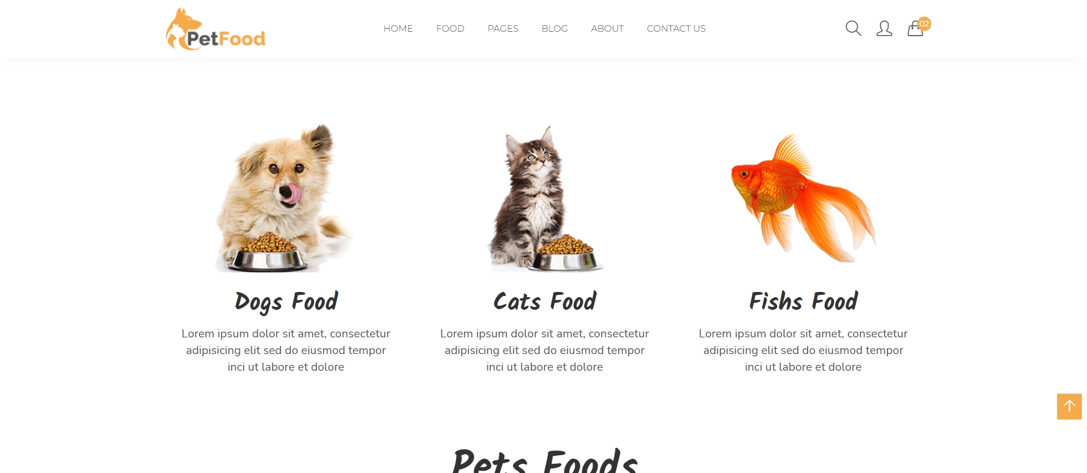Go to the ABOUT page
This screenshot has width=1087, height=473.
click(x=607, y=28)
